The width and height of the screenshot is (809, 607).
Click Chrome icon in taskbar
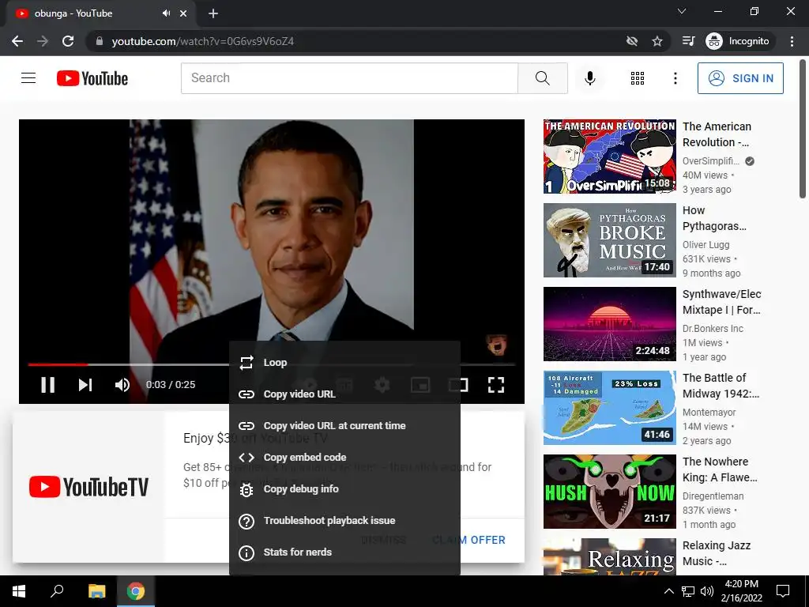[136, 591]
